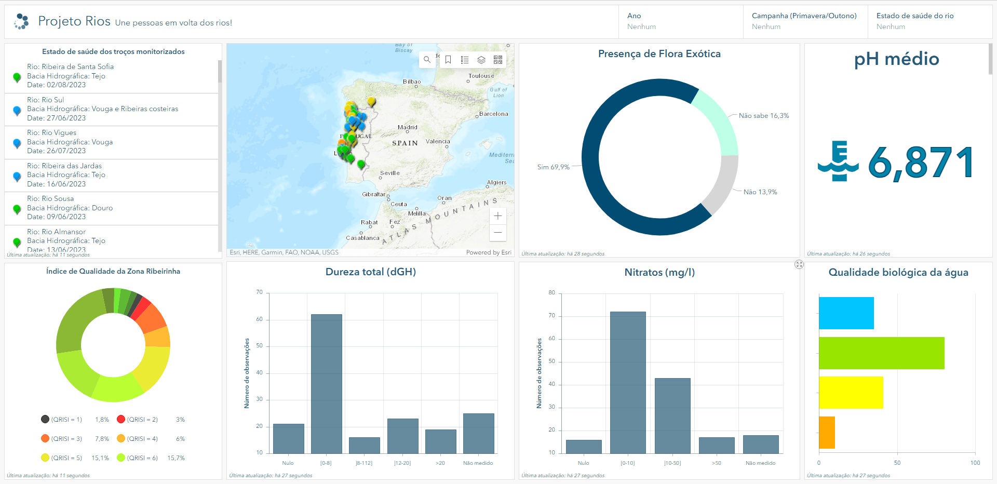This screenshot has width=997, height=484.
Task: Zoom out on the map
Action: 498,233
